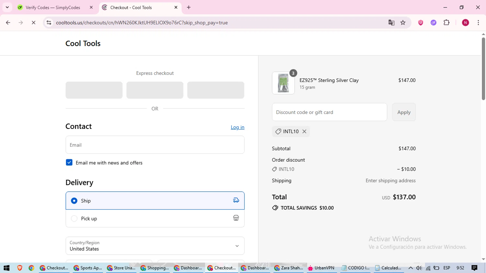Close the Verify Codes SimplyCodes tab
Image resolution: width=486 pixels, height=273 pixels.
coord(91,7)
